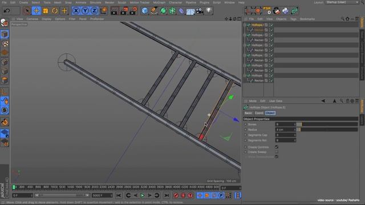Switch to Coord. attribute tab
Viewport: 365px width, 205px height.
pos(259,113)
